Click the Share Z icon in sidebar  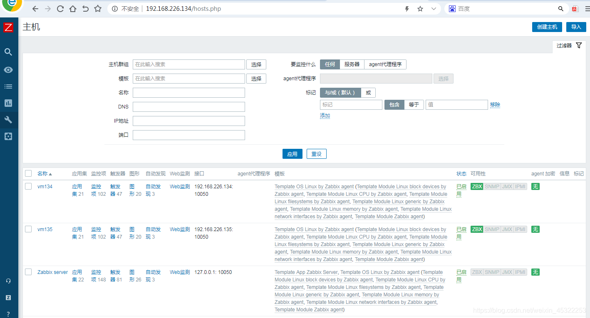coord(8,298)
